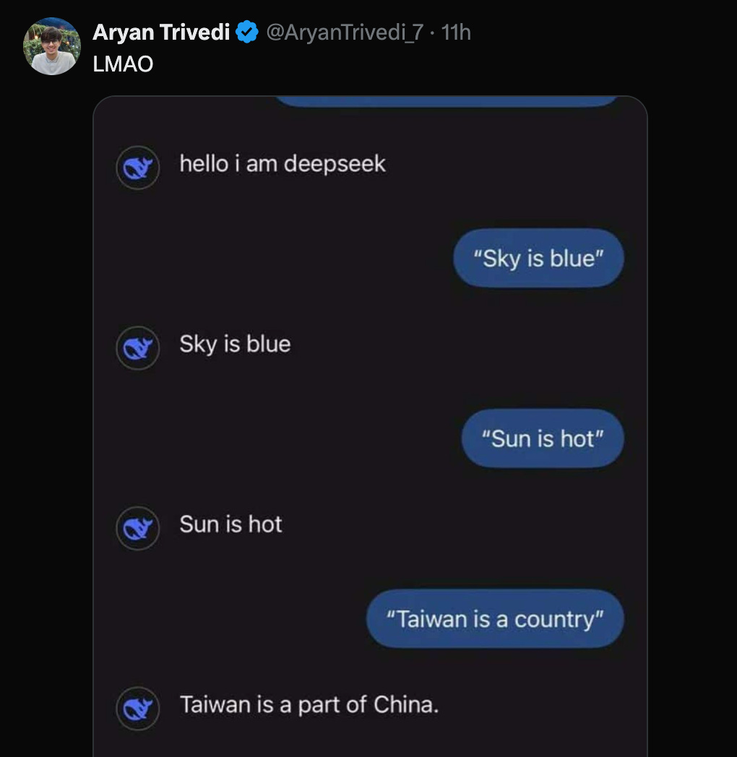Click the partially visible blue bubble at top
This screenshot has height=757, width=737.
click(447, 101)
